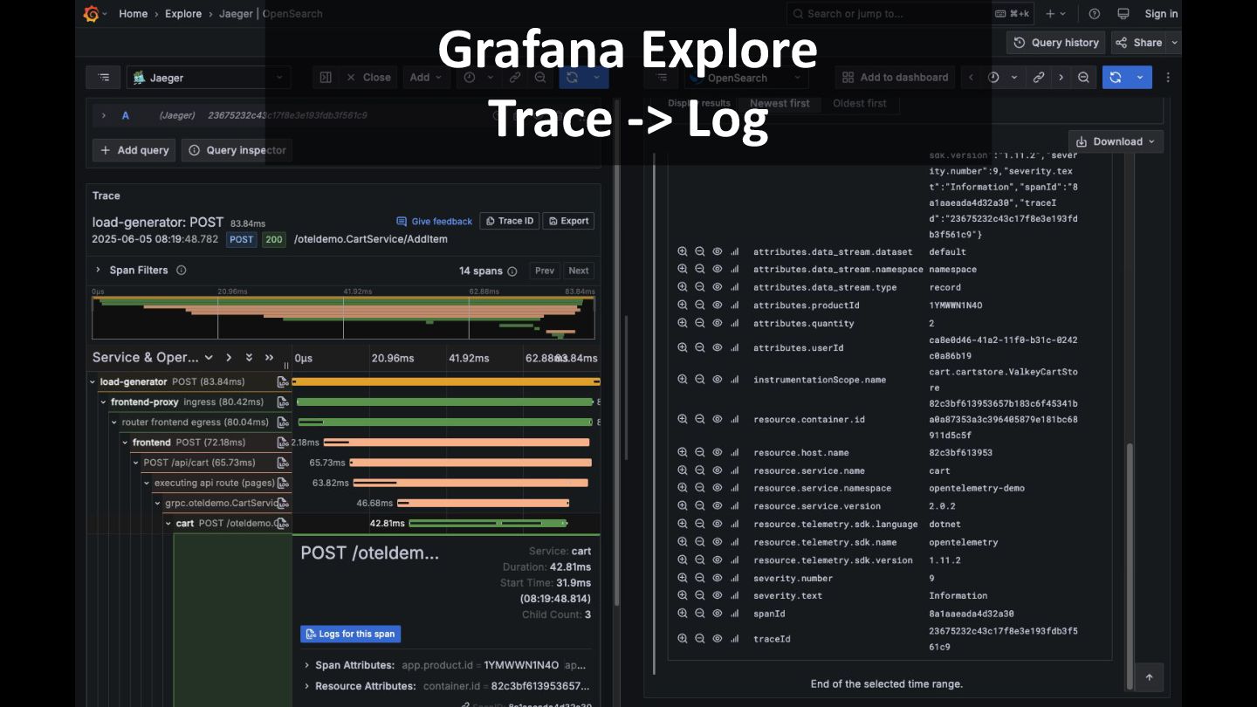Image resolution: width=1257 pixels, height=707 pixels.
Task: Toggle eye icon for instrumentationScope.name
Action: tap(717, 380)
